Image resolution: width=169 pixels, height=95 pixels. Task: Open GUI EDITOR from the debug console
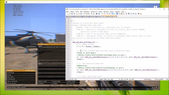[x=73, y=84]
